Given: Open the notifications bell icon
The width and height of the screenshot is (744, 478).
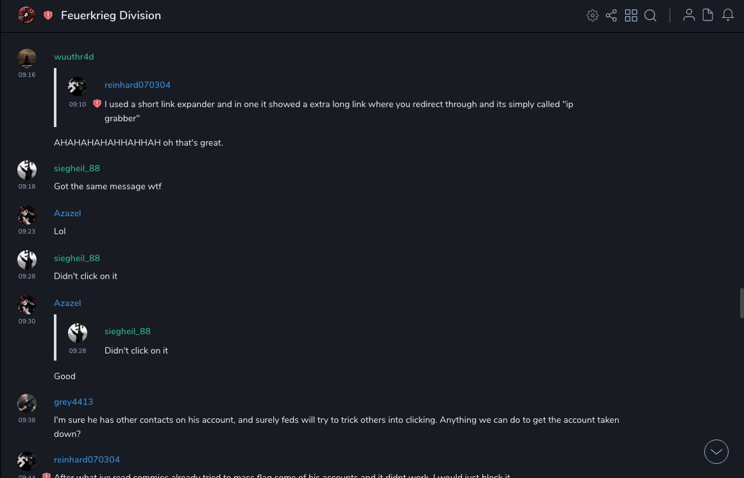Looking at the screenshot, I should 728,15.
